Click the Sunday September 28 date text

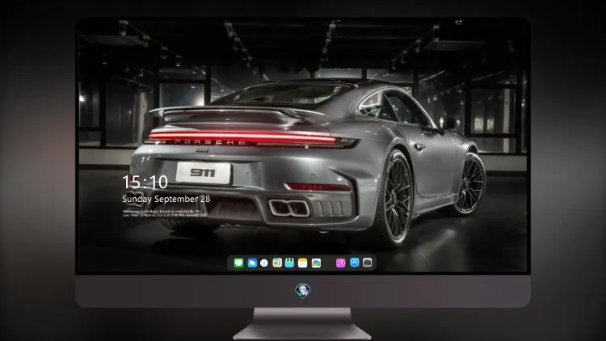click(x=166, y=199)
